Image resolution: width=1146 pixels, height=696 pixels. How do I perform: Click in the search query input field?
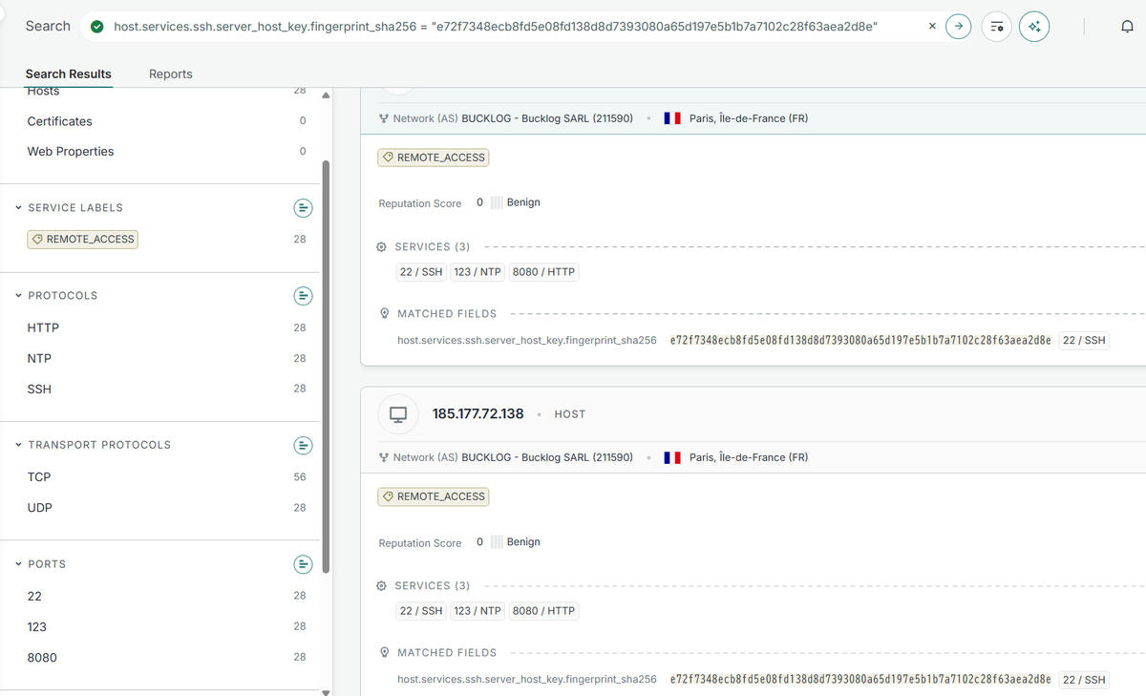[516, 27]
